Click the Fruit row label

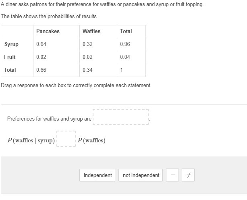tap(10, 57)
